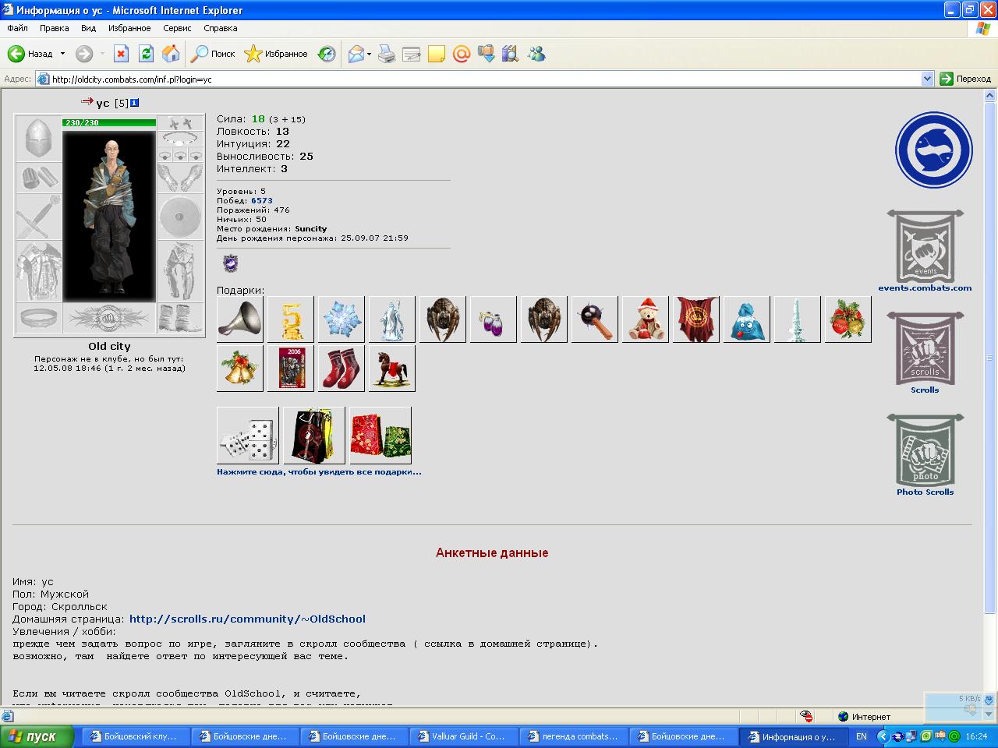Go to Home page icon
Viewport: 998px width, 748px height.
coord(171,54)
